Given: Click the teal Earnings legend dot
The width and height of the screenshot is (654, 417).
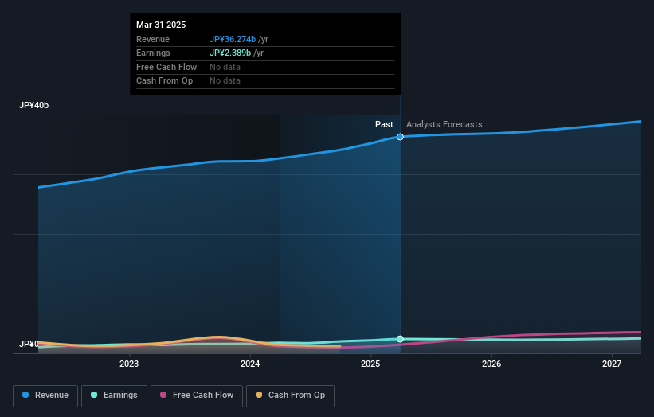Looking at the screenshot, I should [x=94, y=395].
